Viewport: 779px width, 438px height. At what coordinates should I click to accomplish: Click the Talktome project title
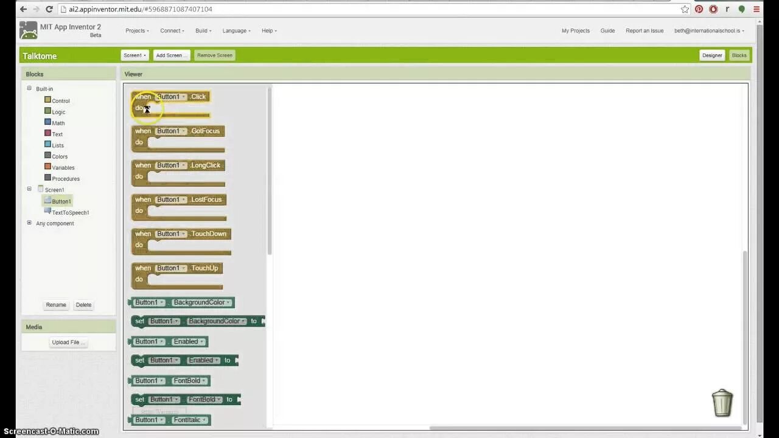click(40, 56)
